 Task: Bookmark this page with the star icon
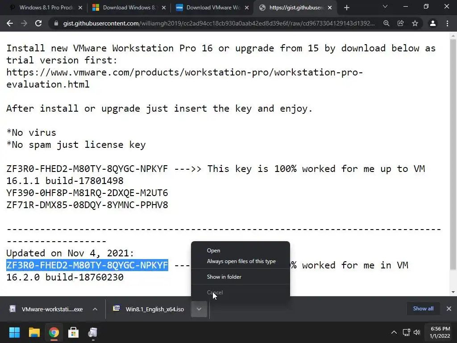[415, 23]
